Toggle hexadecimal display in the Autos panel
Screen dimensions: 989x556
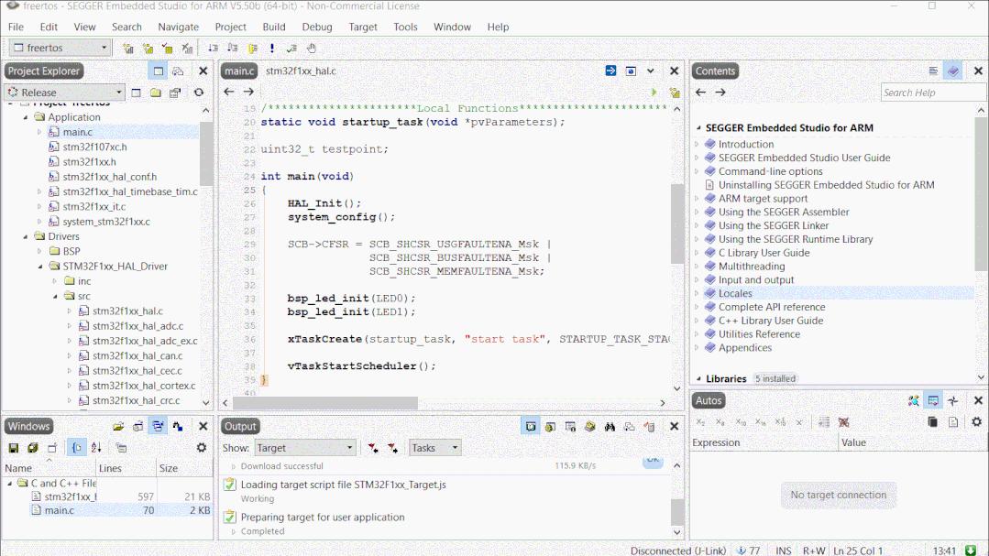click(x=759, y=422)
